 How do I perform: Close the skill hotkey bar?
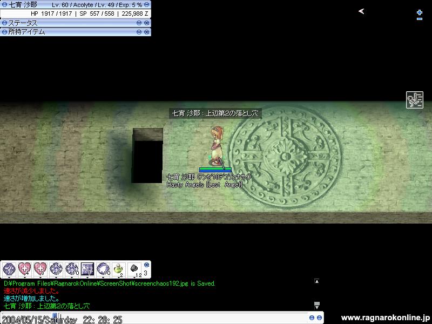[x=146, y=265]
